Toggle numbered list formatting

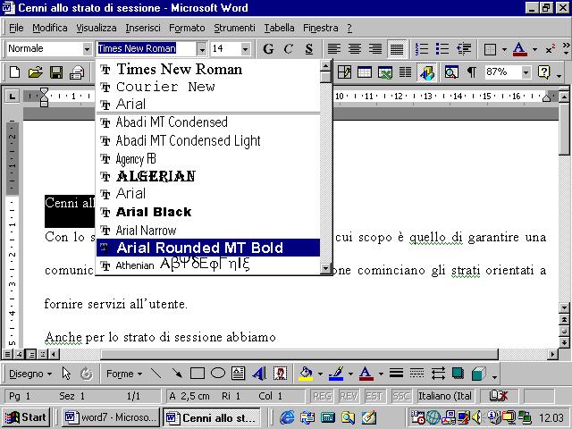click(x=422, y=48)
